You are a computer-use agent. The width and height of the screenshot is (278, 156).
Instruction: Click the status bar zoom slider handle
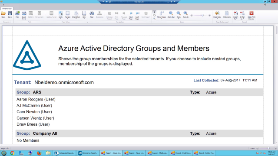point(268,148)
